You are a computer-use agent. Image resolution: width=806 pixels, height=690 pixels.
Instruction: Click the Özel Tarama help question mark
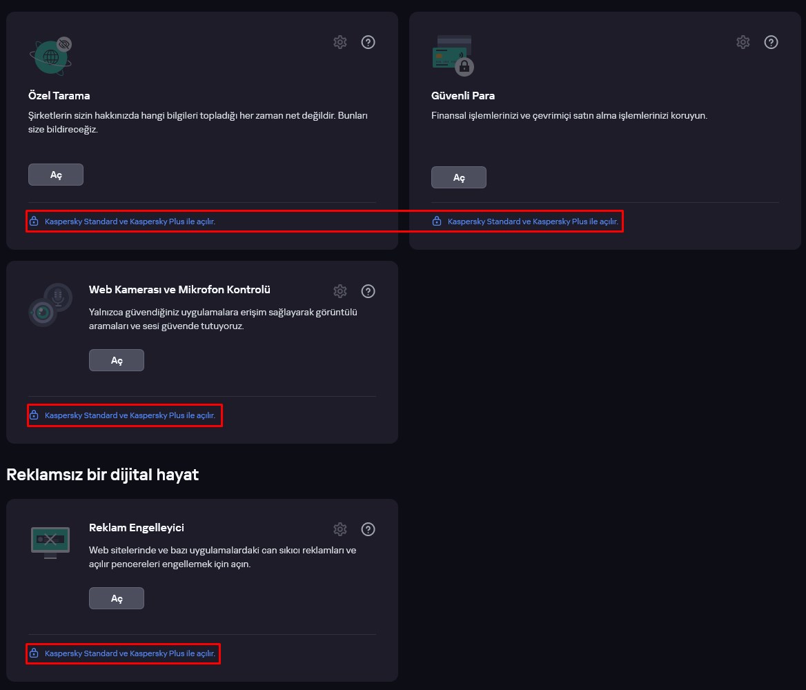point(368,42)
